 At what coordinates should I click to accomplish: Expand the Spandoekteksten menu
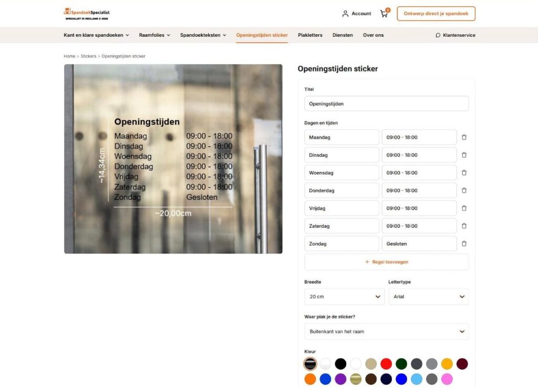point(203,35)
